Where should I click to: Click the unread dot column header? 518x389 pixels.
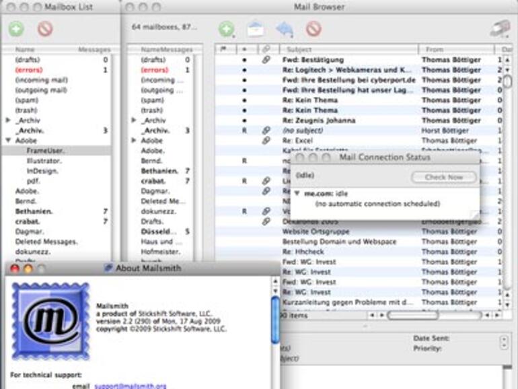(244, 50)
